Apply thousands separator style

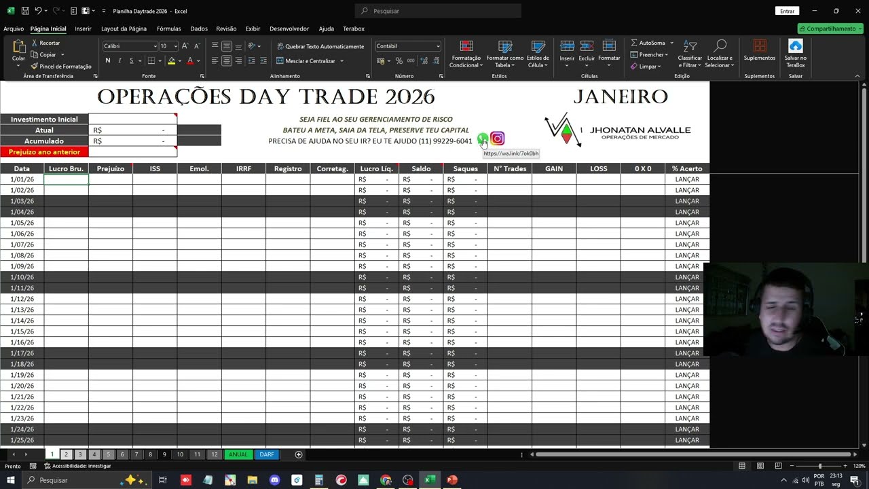(409, 61)
